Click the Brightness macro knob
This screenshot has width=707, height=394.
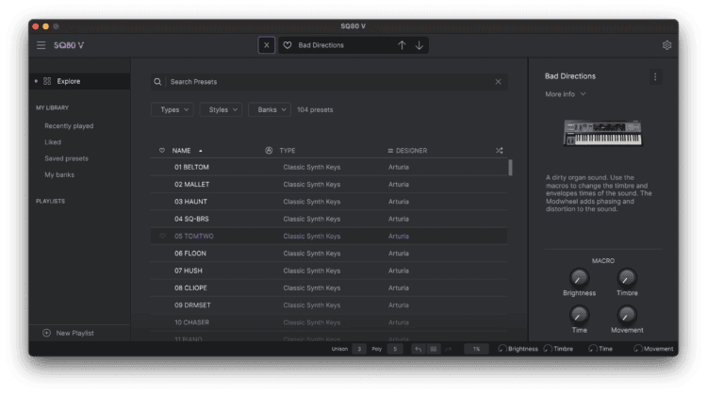pyautogui.click(x=579, y=278)
